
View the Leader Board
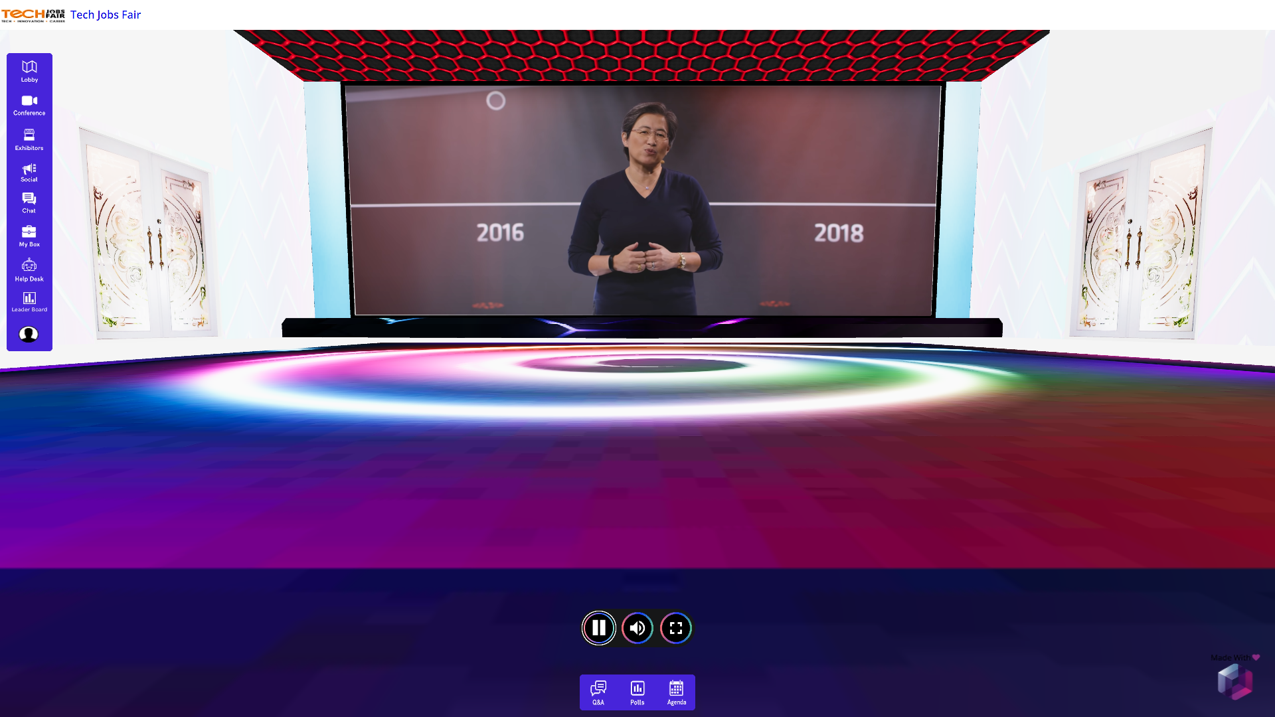[29, 301]
